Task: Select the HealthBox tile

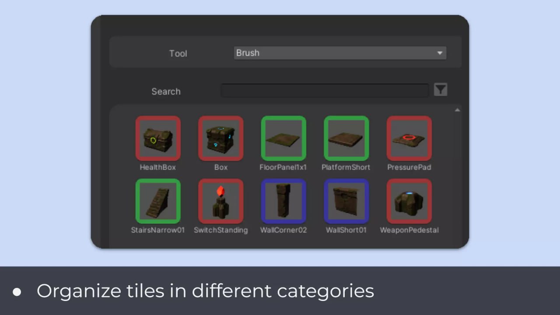Action: (158, 138)
